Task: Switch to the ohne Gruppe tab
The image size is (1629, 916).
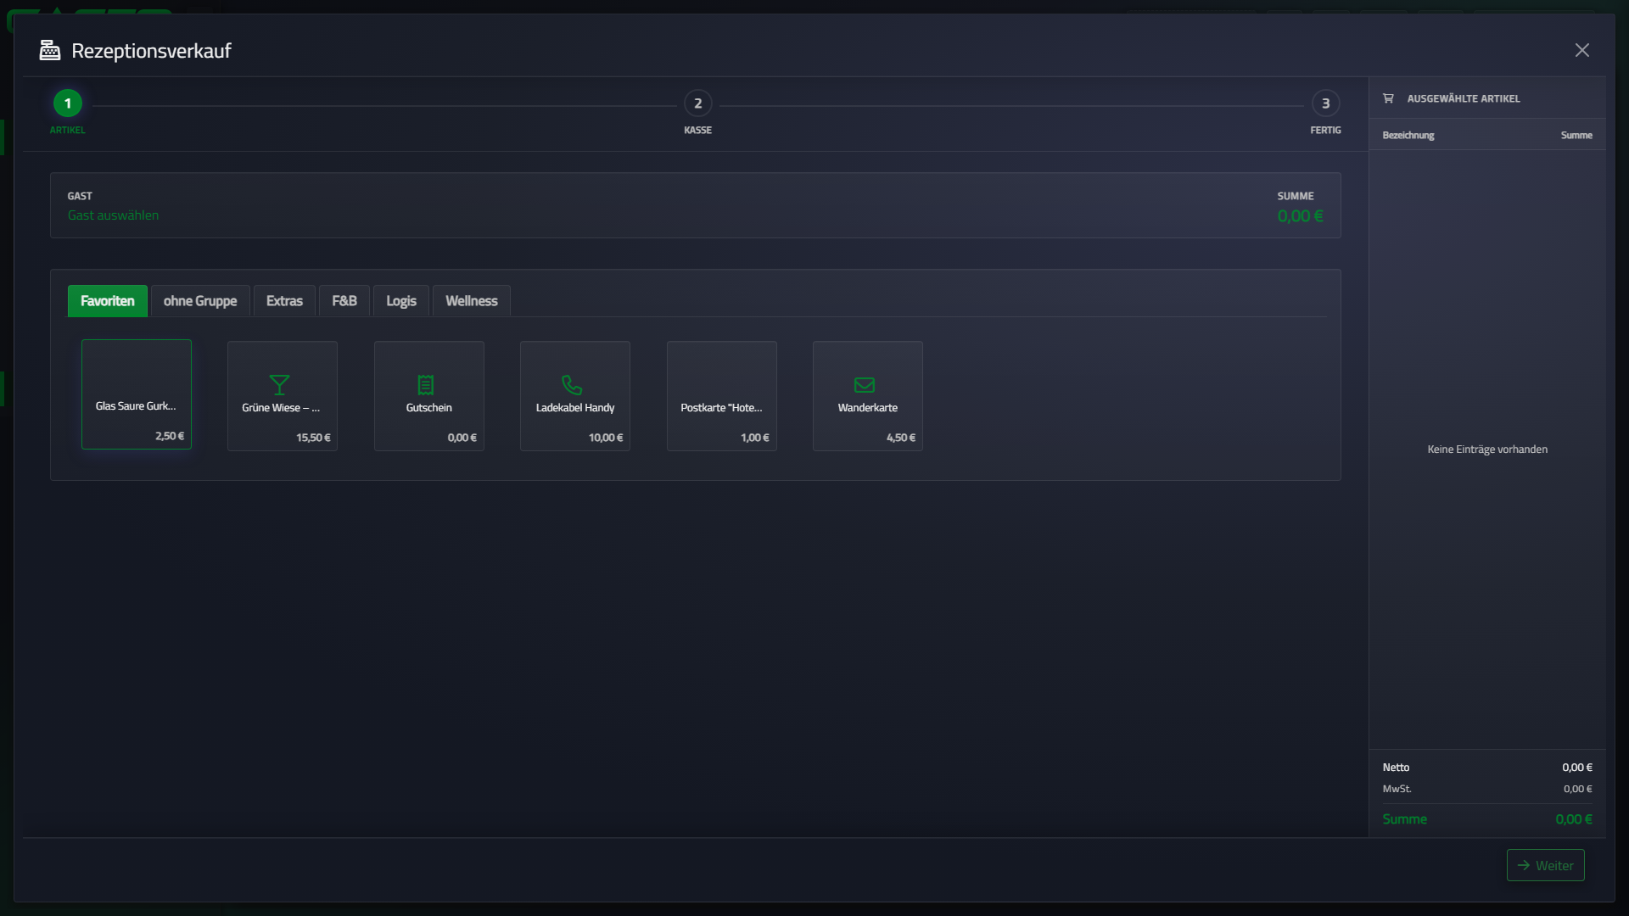Action: click(200, 301)
